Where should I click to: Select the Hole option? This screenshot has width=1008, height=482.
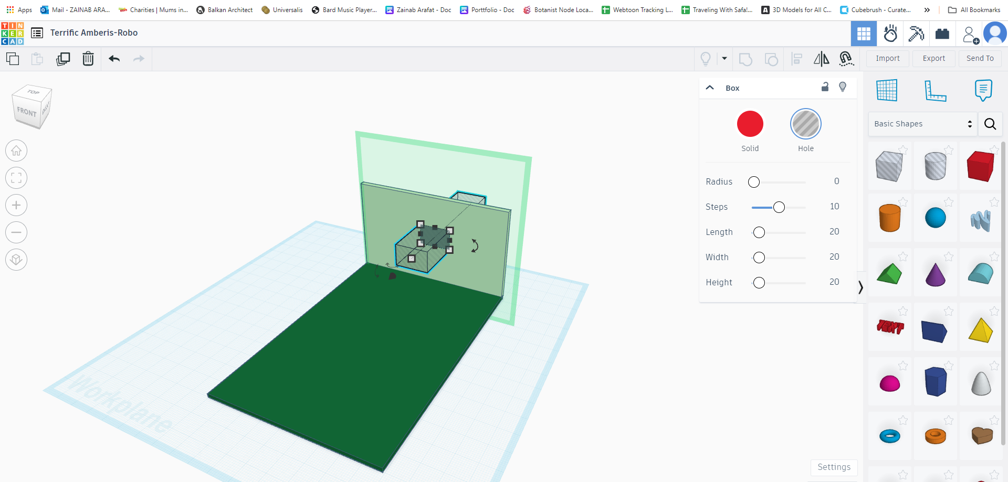806,124
